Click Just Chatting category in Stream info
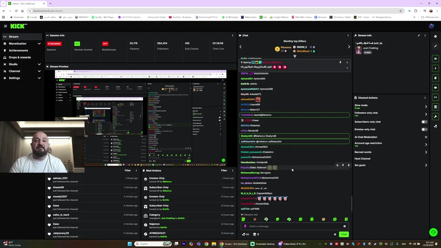This screenshot has height=248, width=441. 371,48
